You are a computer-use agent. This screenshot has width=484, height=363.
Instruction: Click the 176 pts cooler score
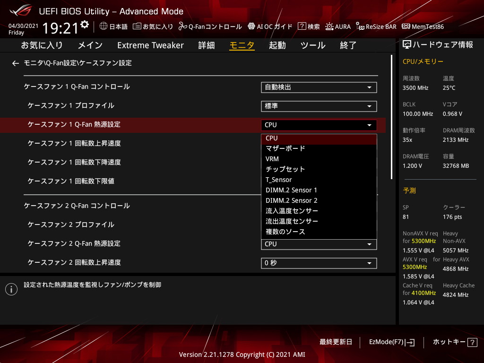pos(452,217)
